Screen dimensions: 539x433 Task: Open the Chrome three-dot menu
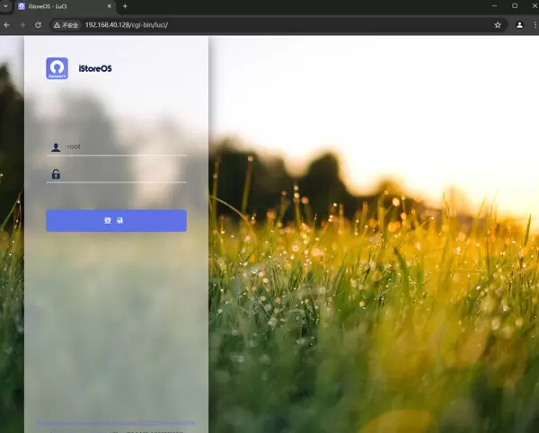click(x=533, y=25)
